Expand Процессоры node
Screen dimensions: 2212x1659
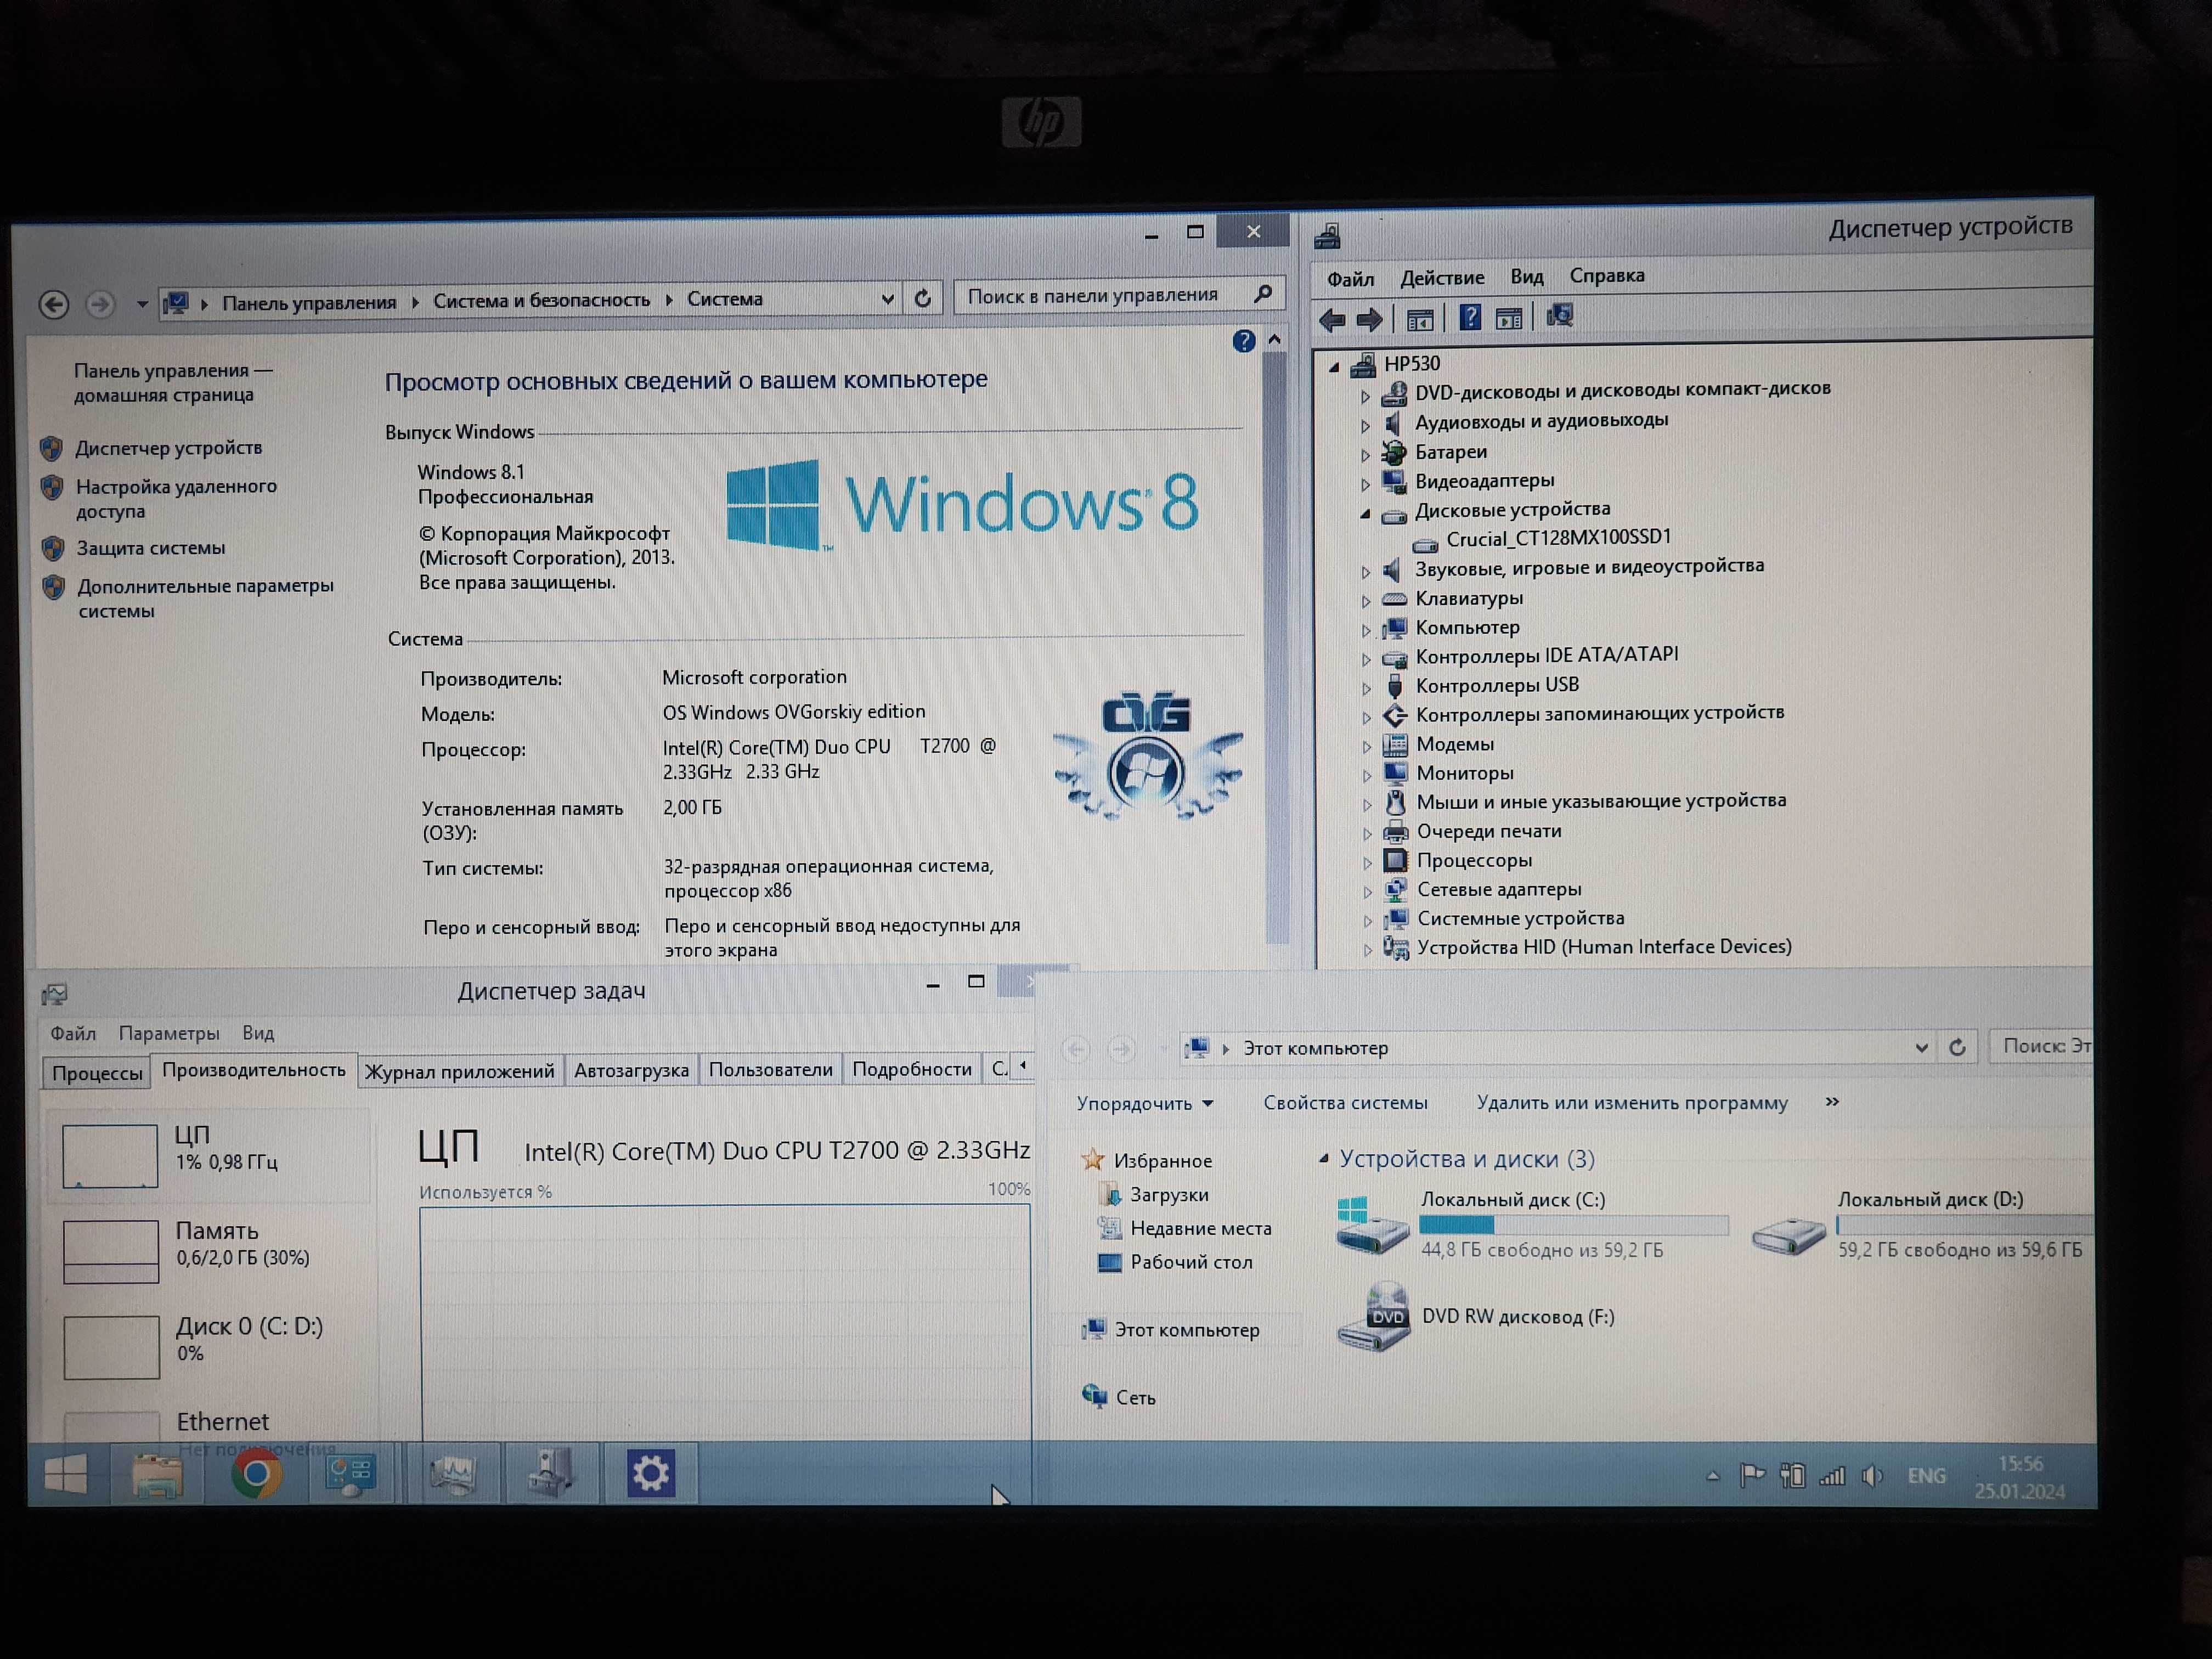(1367, 863)
